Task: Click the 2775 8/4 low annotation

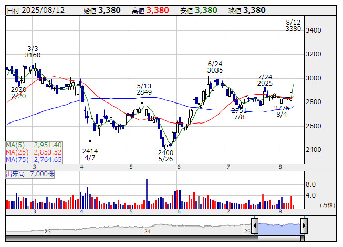Action: [x=282, y=111]
